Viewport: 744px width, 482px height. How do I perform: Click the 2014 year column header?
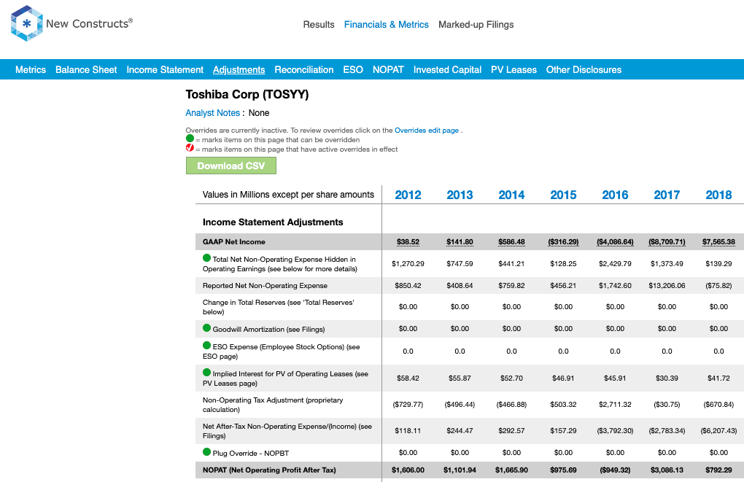pyautogui.click(x=511, y=195)
